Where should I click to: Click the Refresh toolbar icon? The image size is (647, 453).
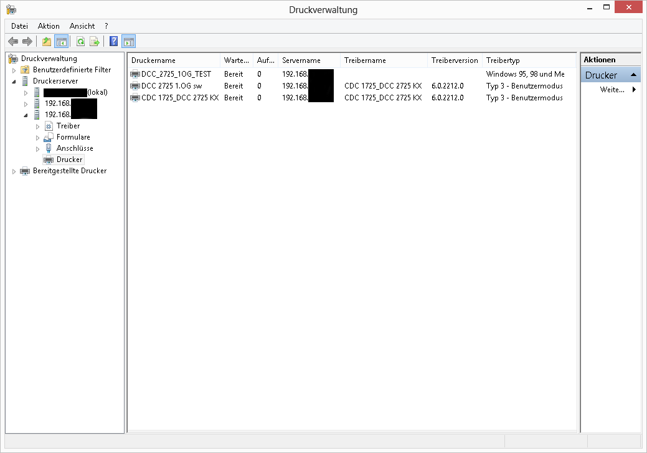[80, 42]
